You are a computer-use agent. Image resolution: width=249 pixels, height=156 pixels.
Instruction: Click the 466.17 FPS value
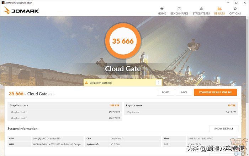click(x=114, y=118)
